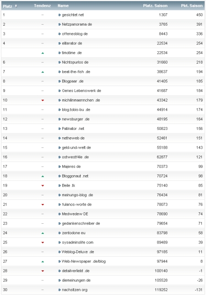Viewport: 206px width, 296px height.
Task: Select the Name column header
Action: coord(63,5)
